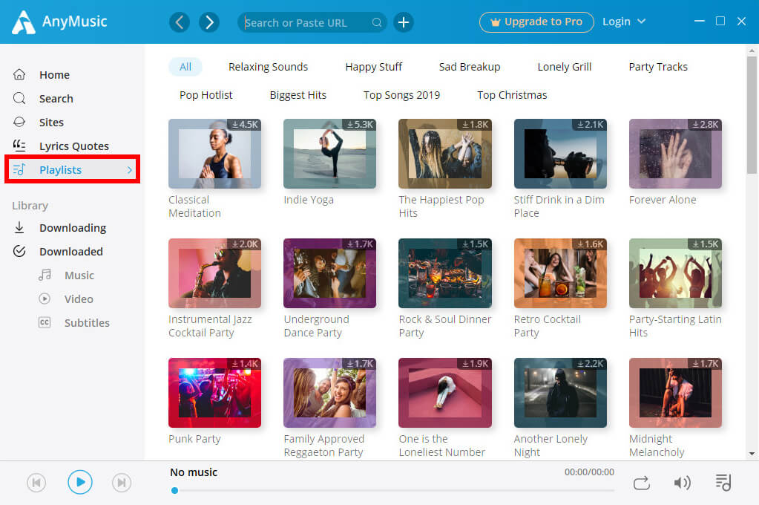This screenshot has width=759, height=505.
Task: Open the Indie Yoga playlist thumbnail
Action: [x=329, y=154]
